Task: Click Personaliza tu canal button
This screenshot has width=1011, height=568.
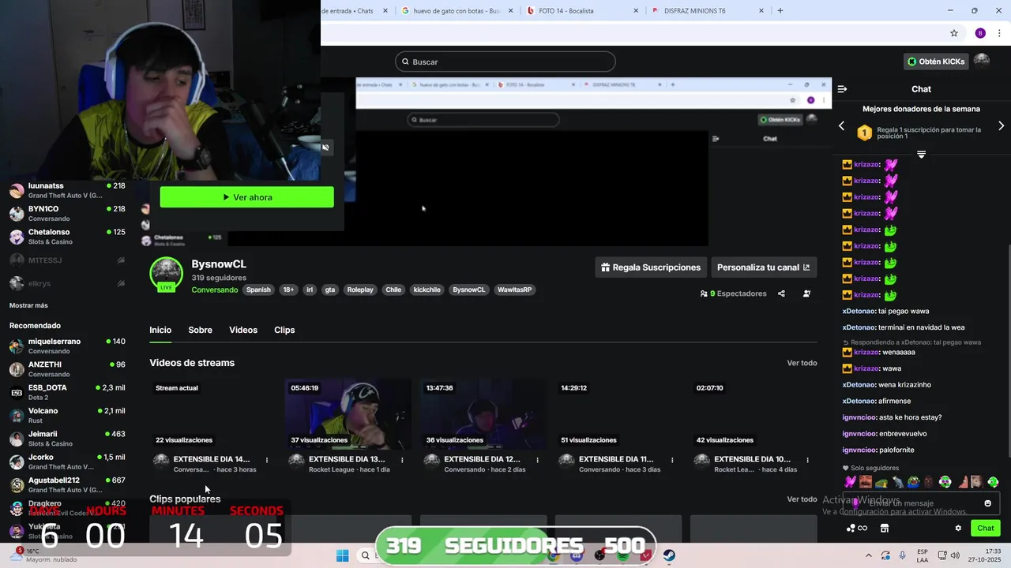Action: click(x=764, y=267)
